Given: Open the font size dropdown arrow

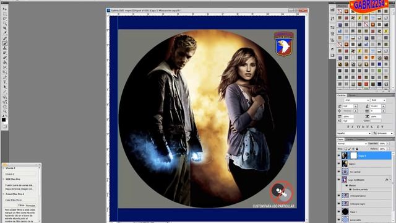Looking at the screenshot, I should (356, 106).
